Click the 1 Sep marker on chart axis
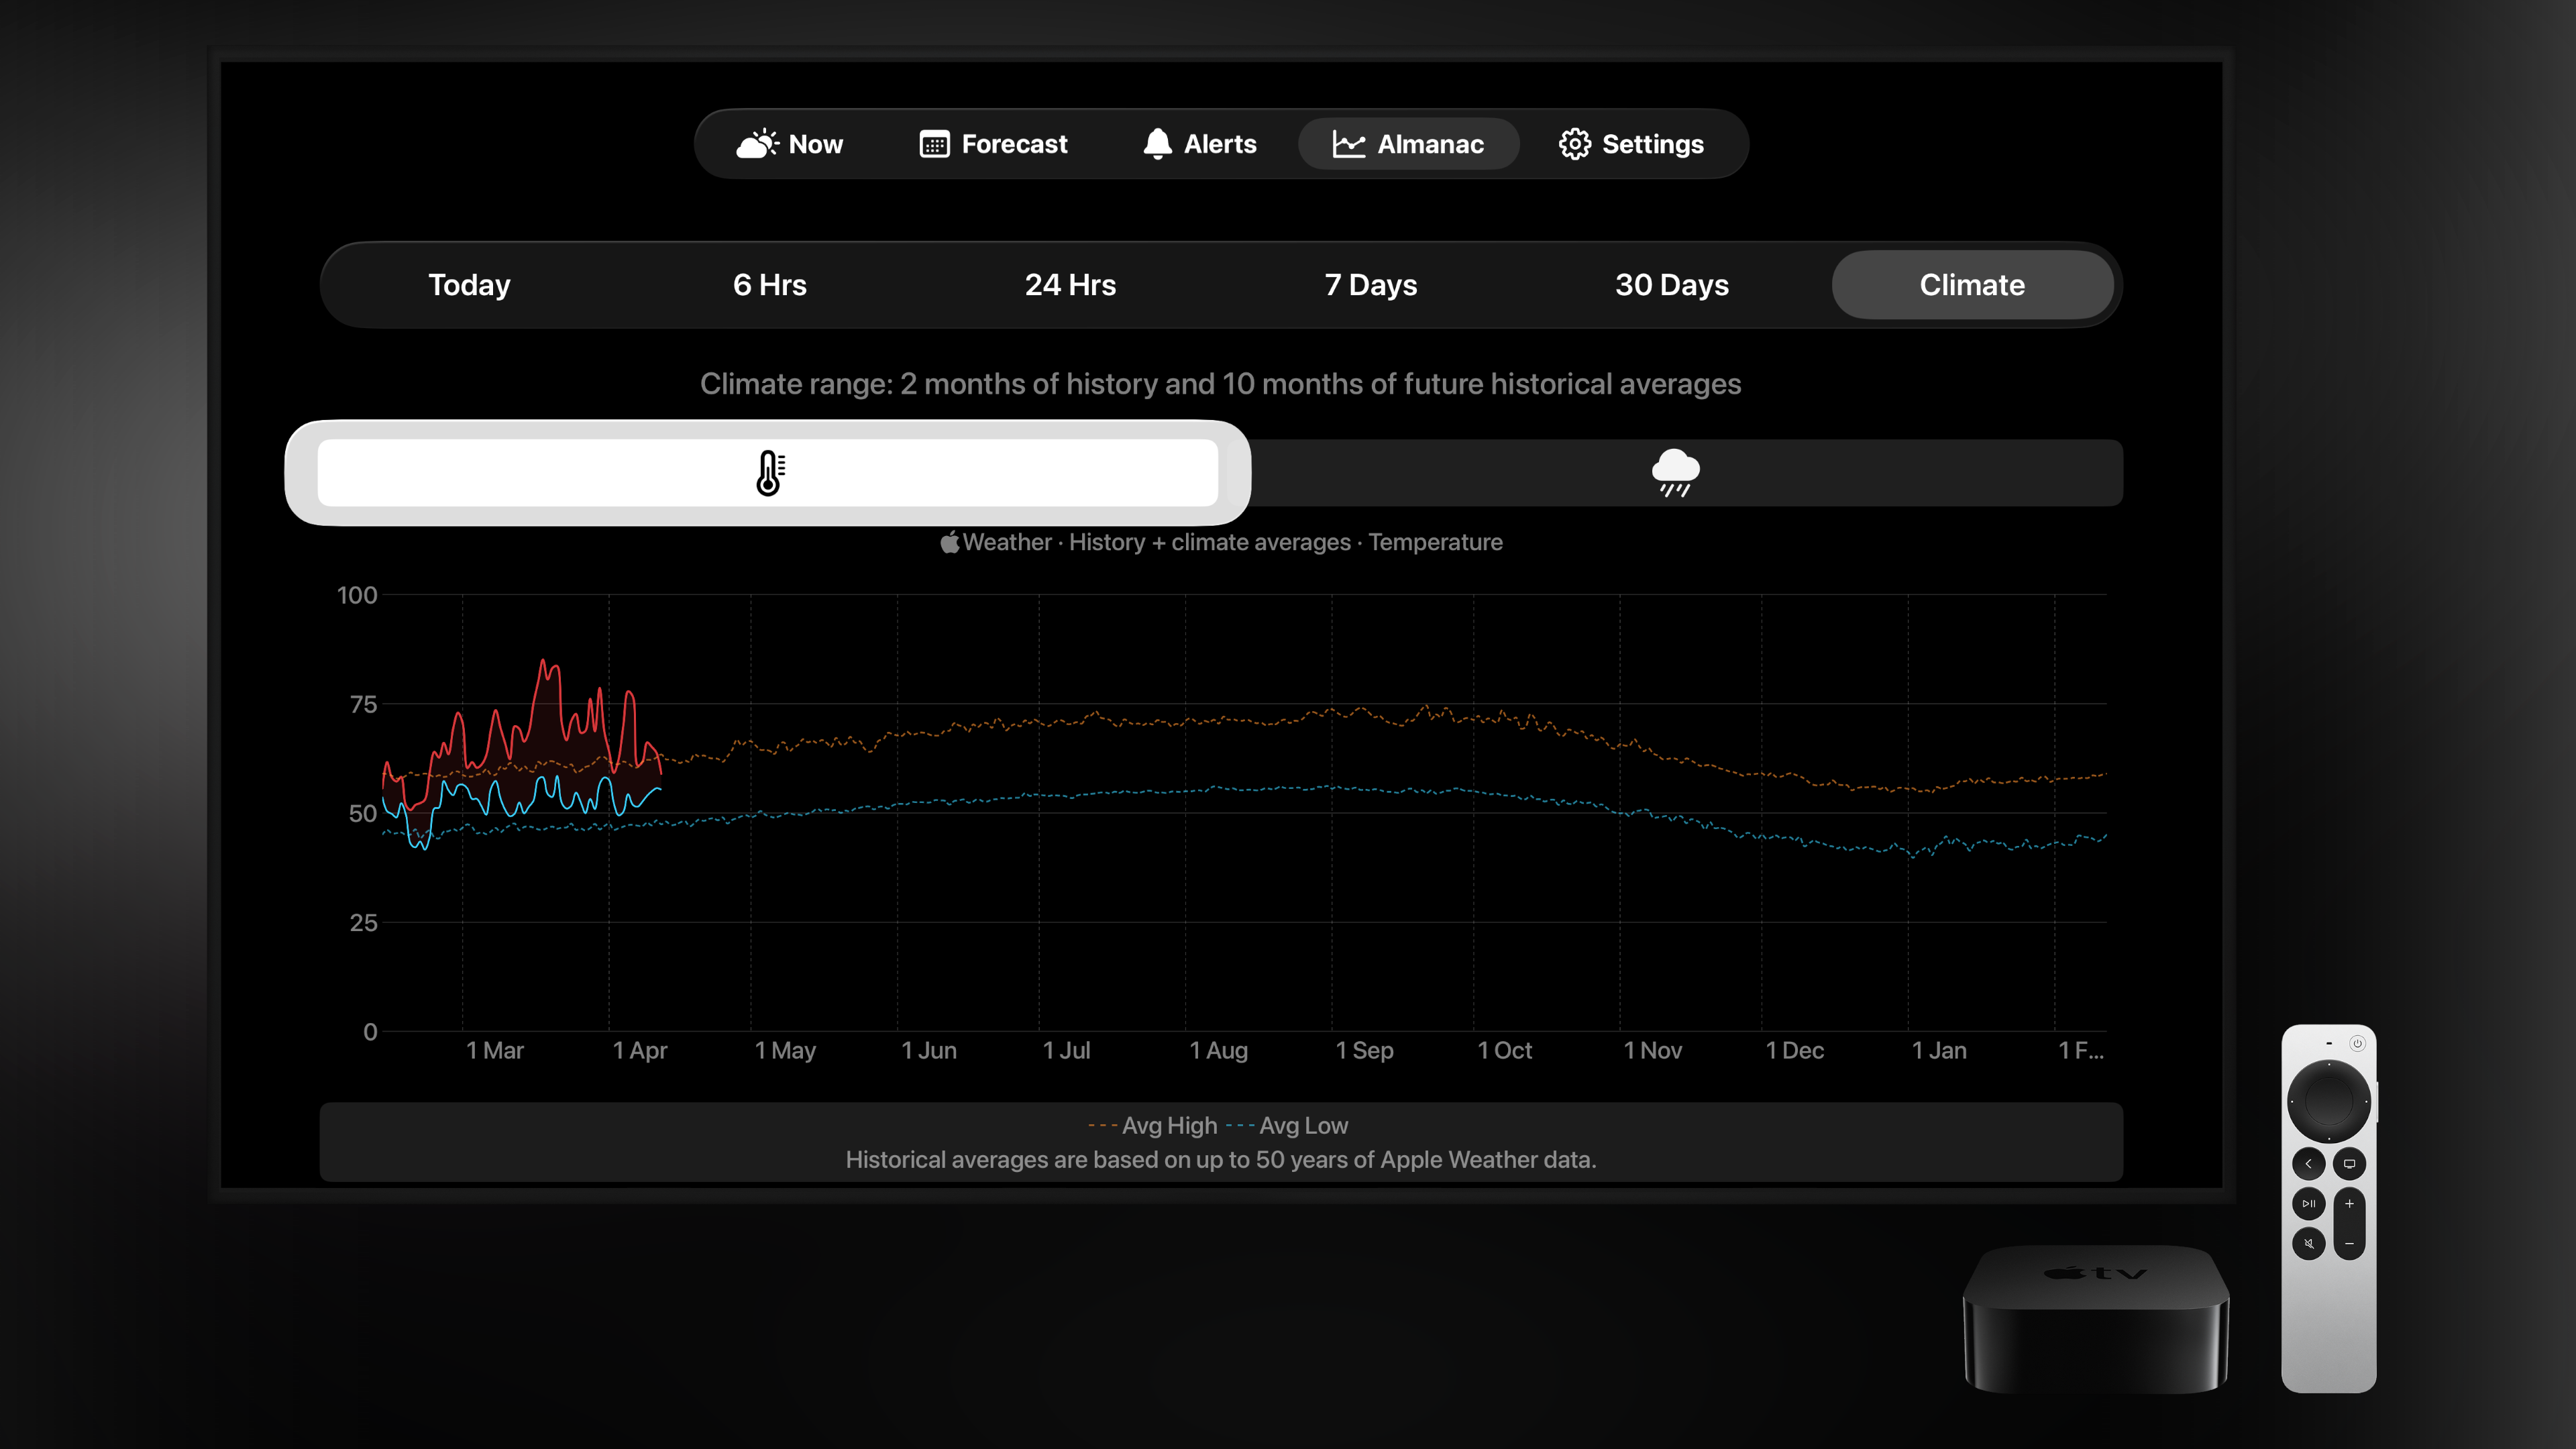Viewport: 2576px width, 1449px height. (1364, 1050)
